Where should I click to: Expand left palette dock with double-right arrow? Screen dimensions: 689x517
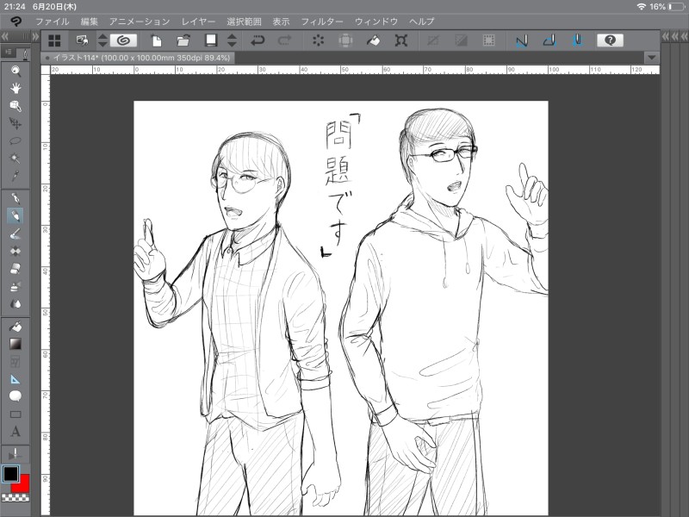click(x=35, y=36)
